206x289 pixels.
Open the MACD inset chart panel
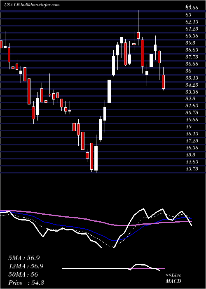click(x=113, y=268)
